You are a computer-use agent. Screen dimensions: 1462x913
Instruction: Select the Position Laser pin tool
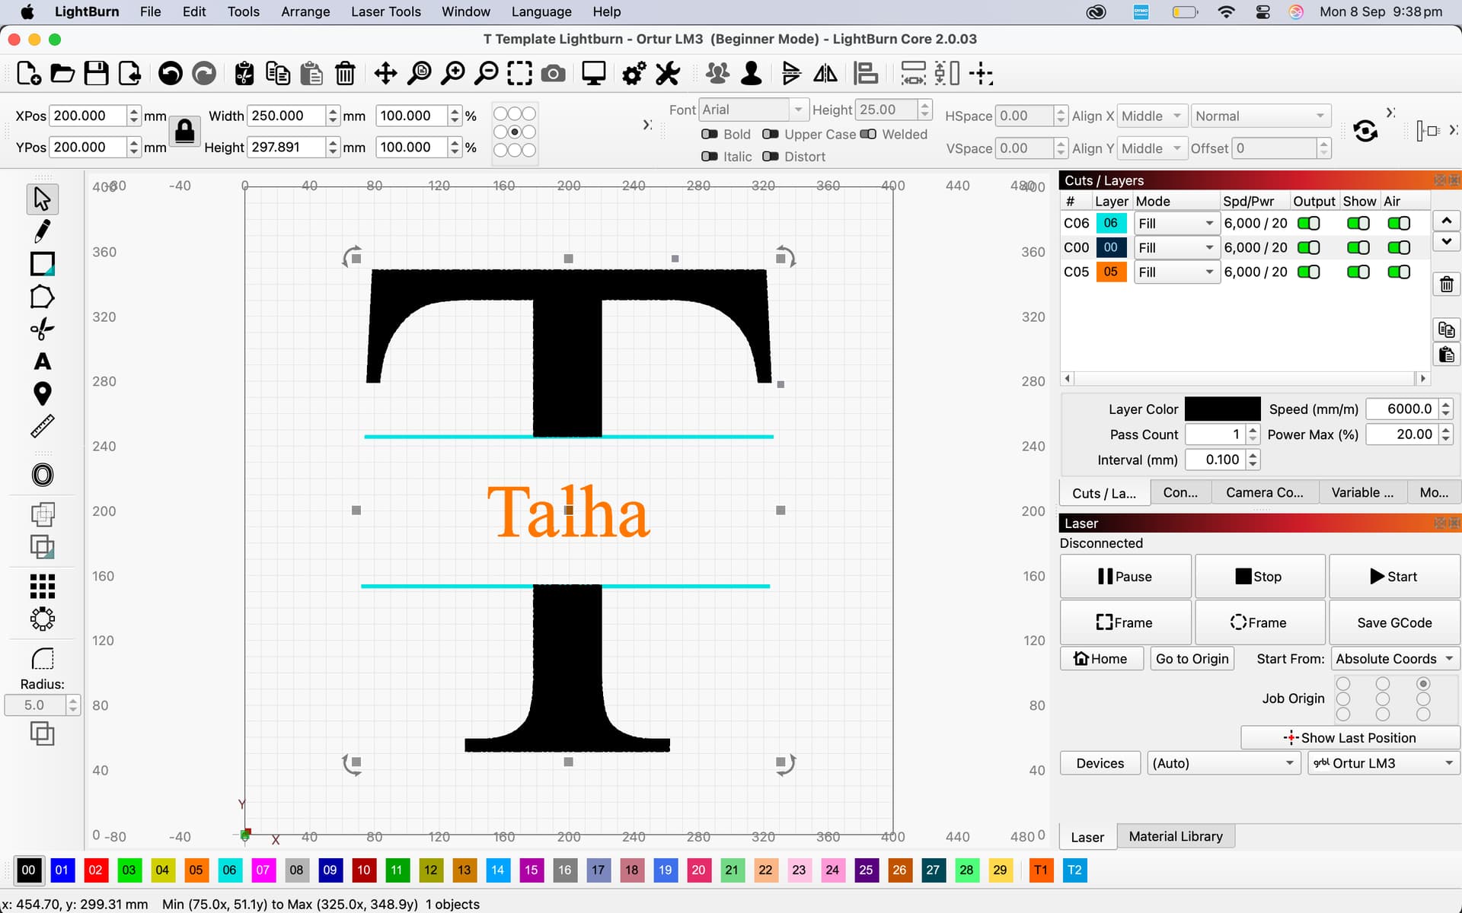click(42, 393)
